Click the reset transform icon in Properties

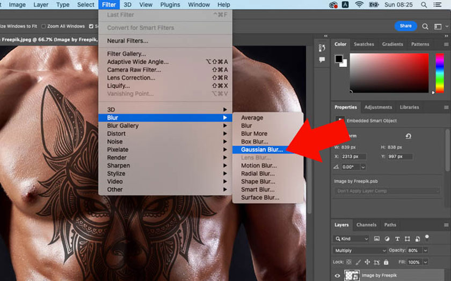click(x=409, y=136)
